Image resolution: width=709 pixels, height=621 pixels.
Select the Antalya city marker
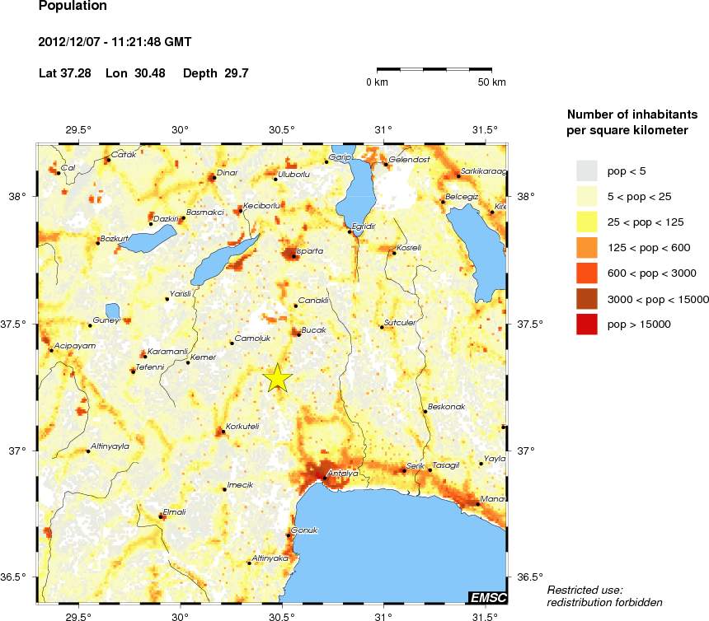coord(325,478)
